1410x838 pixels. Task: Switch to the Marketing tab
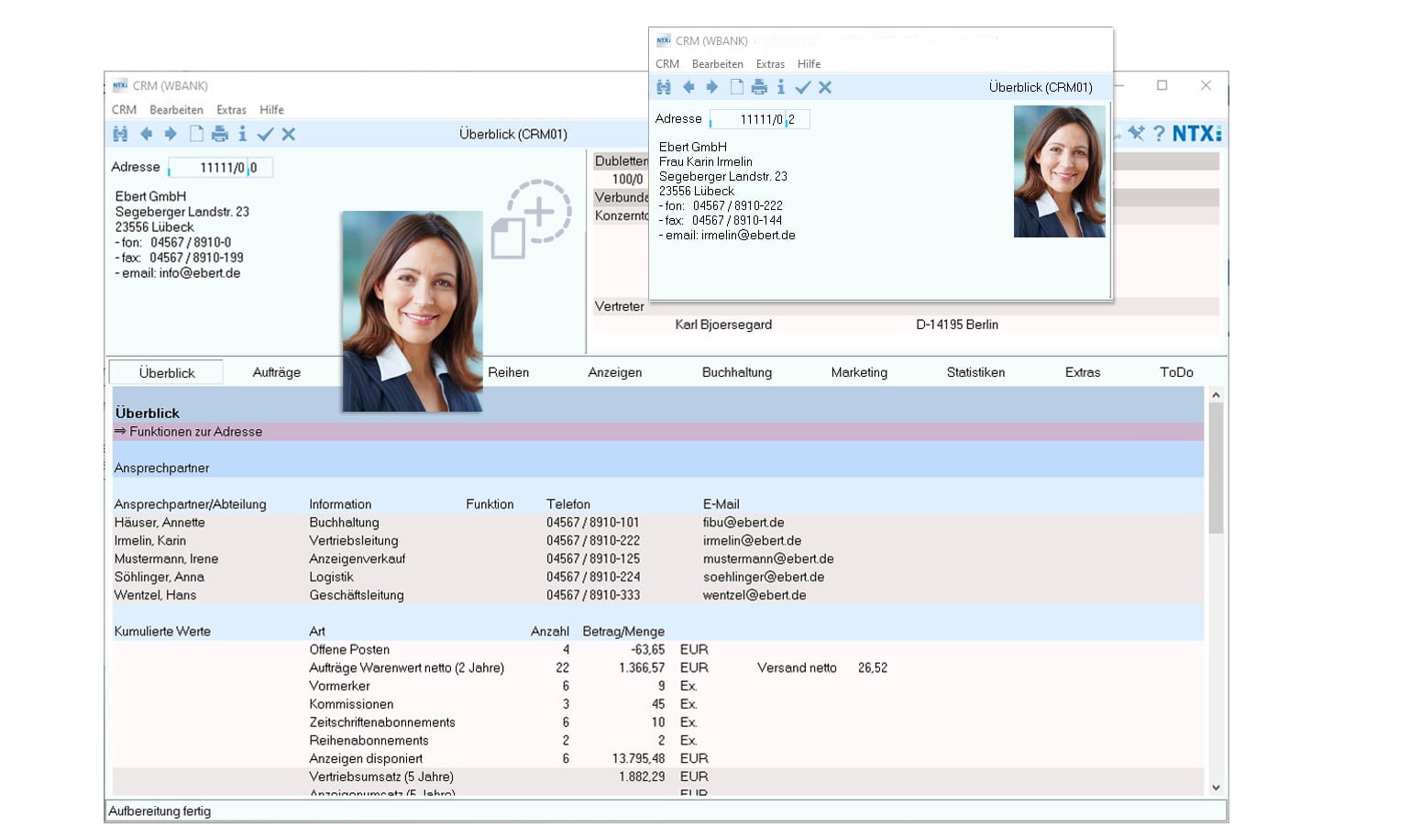click(859, 372)
